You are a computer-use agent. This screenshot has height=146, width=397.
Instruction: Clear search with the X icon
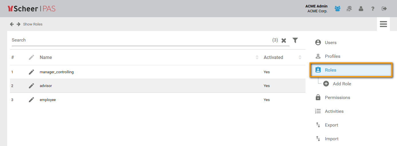pos(284,40)
